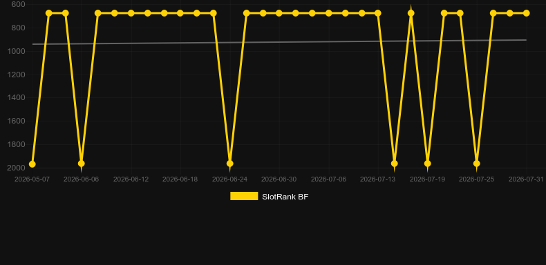
Task: Click the 600 y-axis label
Action: (18, 5)
